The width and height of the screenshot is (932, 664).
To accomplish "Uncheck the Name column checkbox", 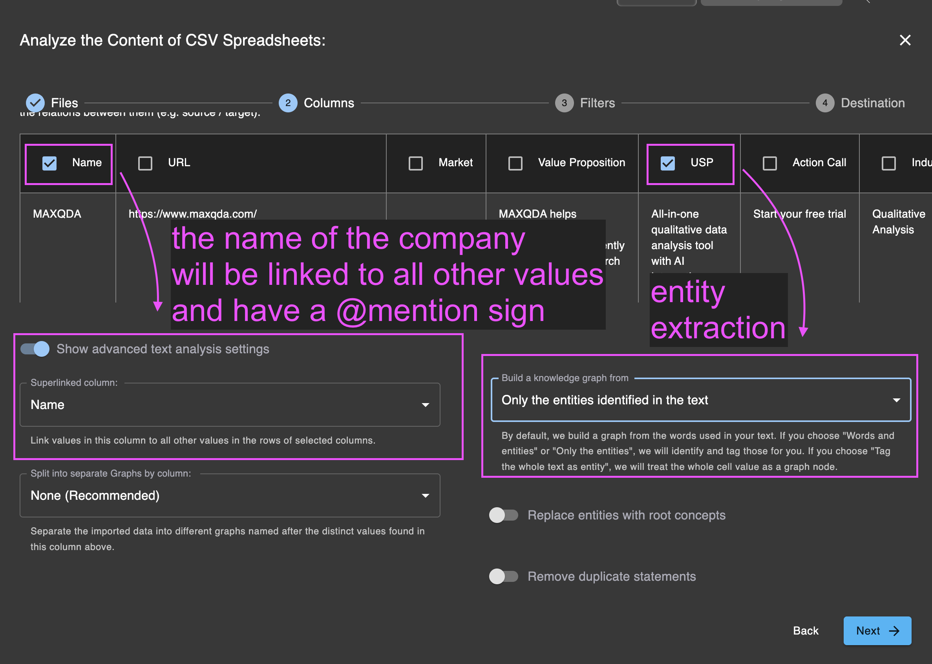I will 49,163.
